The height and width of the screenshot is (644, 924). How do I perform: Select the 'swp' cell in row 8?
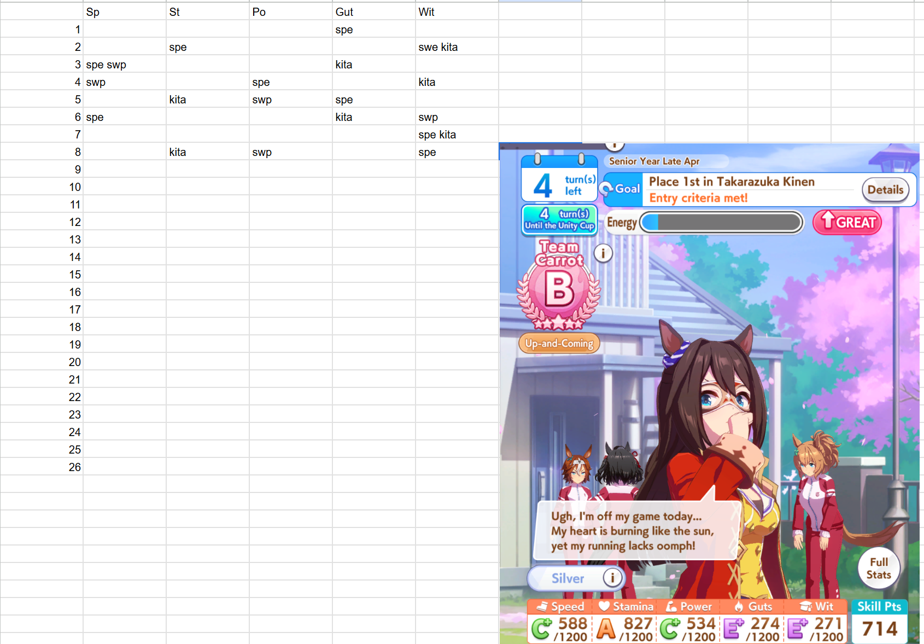(x=291, y=152)
